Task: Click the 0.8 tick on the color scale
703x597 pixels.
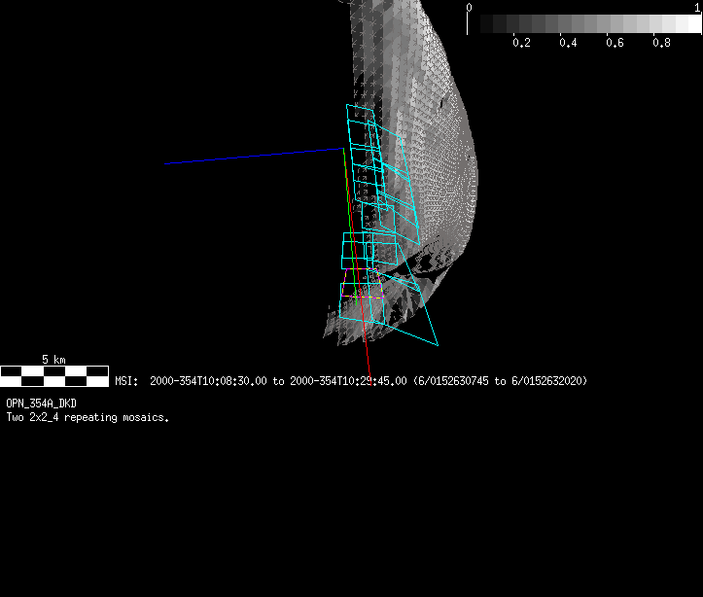Action: [661, 43]
